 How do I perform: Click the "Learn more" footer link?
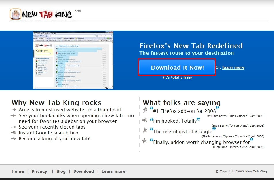pyautogui.click(x=114, y=171)
